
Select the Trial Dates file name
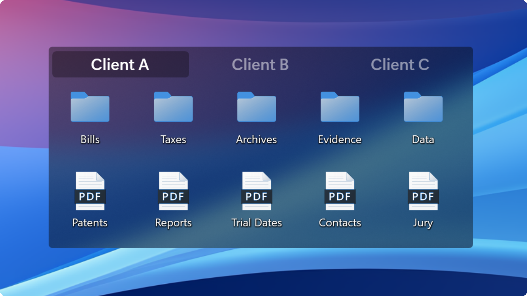(x=257, y=223)
